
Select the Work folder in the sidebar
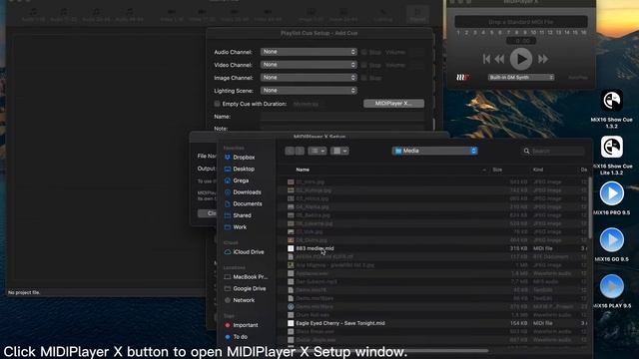coord(240,227)
